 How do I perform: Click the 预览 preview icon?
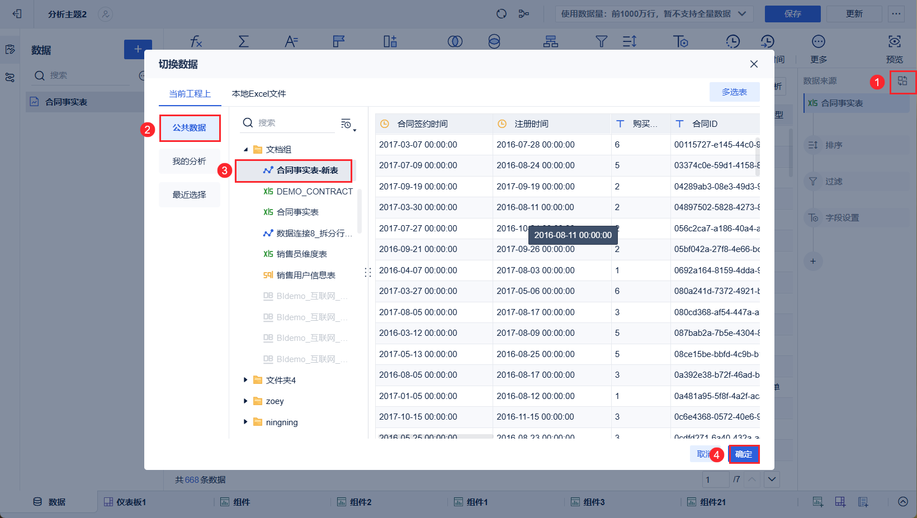[x=895, y=41]
